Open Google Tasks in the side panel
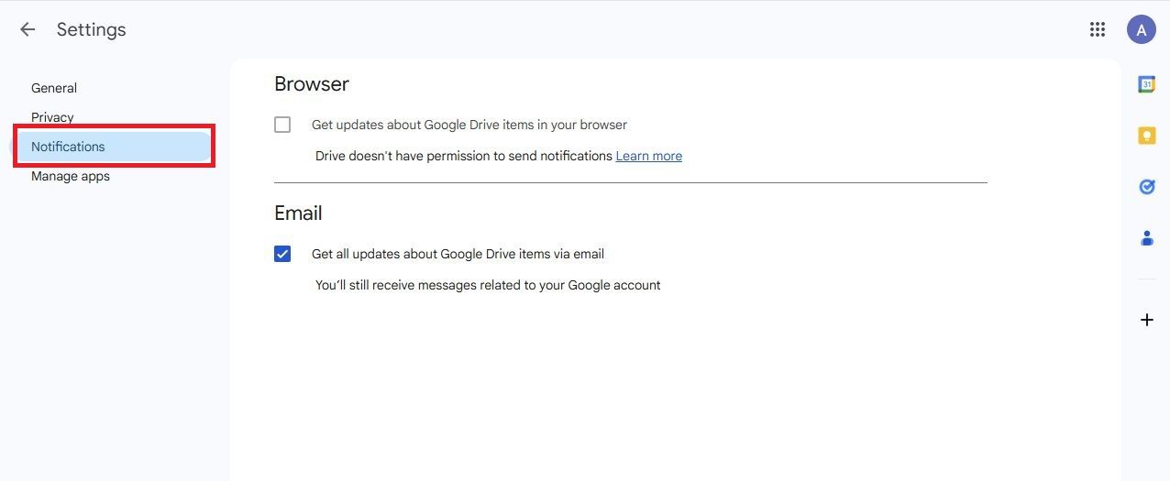1170x481 pixels. [1147, 187]
